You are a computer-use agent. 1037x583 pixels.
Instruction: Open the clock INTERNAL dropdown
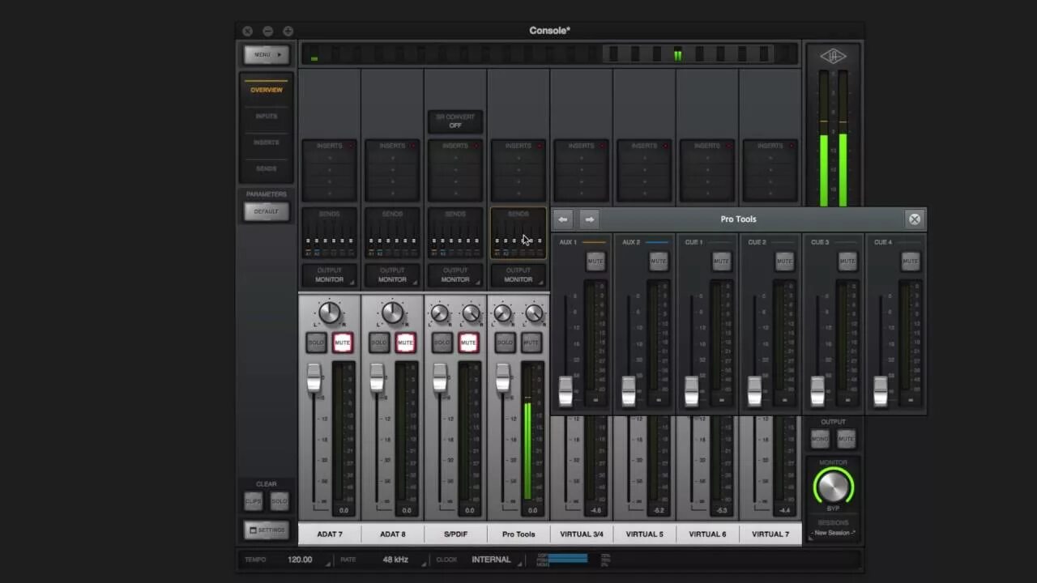click(x=493, y=560)
